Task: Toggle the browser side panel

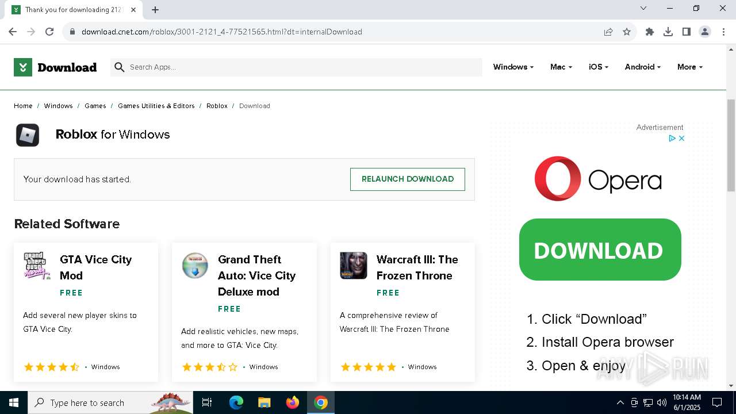Action: (x=687, y=32)
